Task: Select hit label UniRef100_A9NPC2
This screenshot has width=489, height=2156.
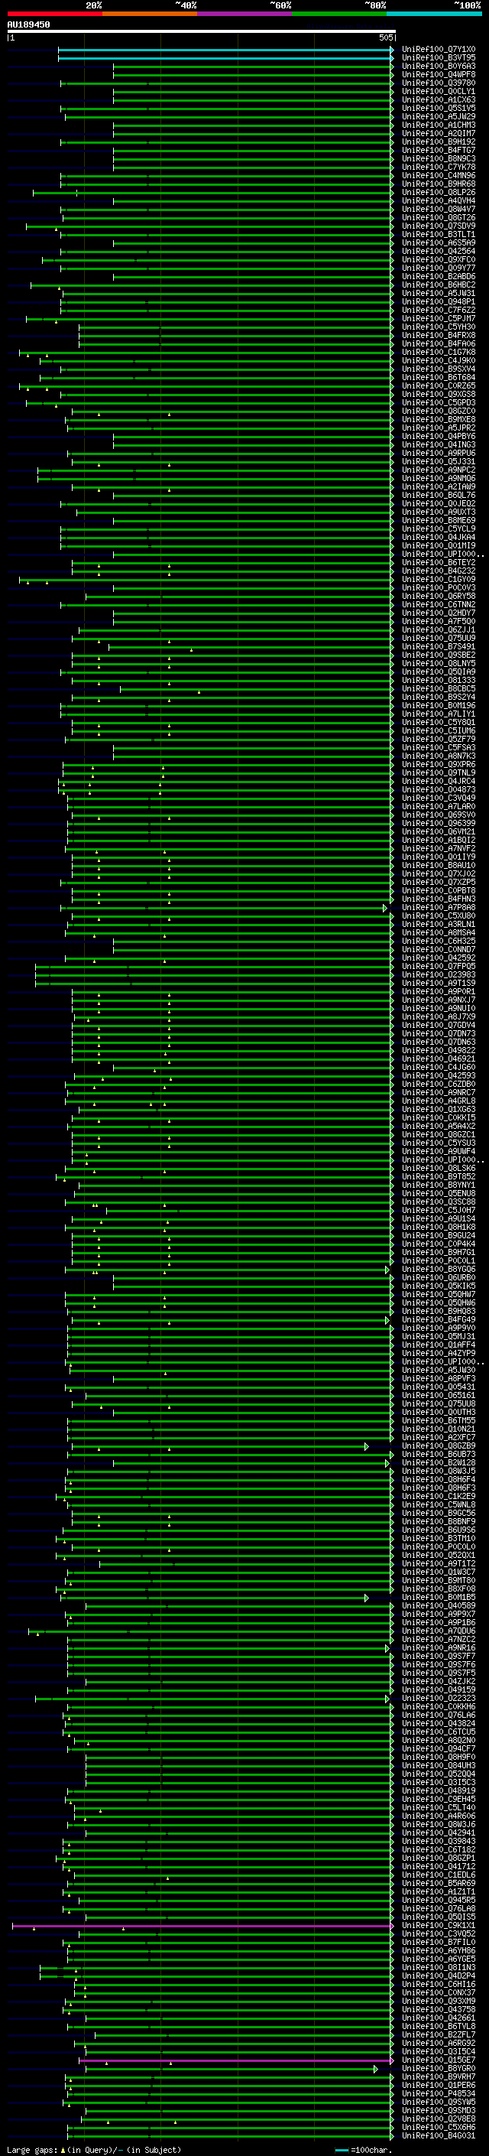Action: point(439,470)
